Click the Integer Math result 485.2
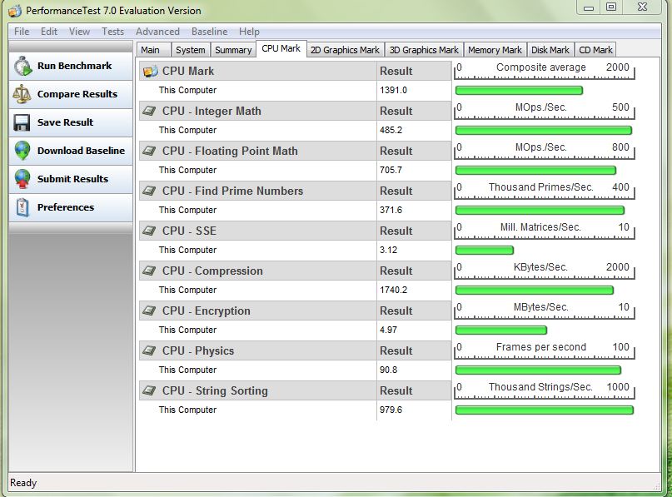This screenshot has width=672, height=497. pyautogui.click(x=391, y=130)
